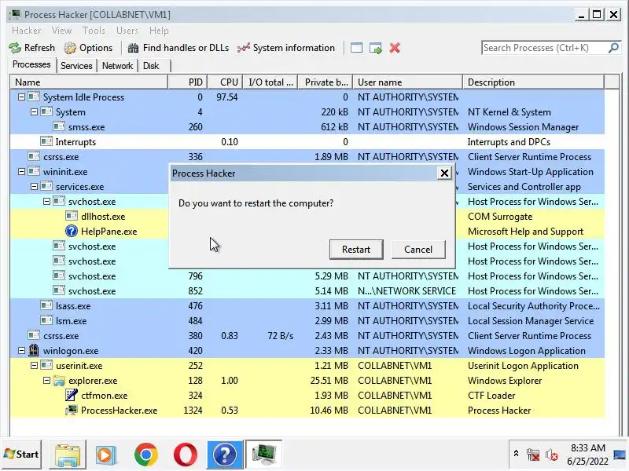Click the Refresh toolbar button
The height and width of the screenshot is (471, 629).
click(32, 48)
